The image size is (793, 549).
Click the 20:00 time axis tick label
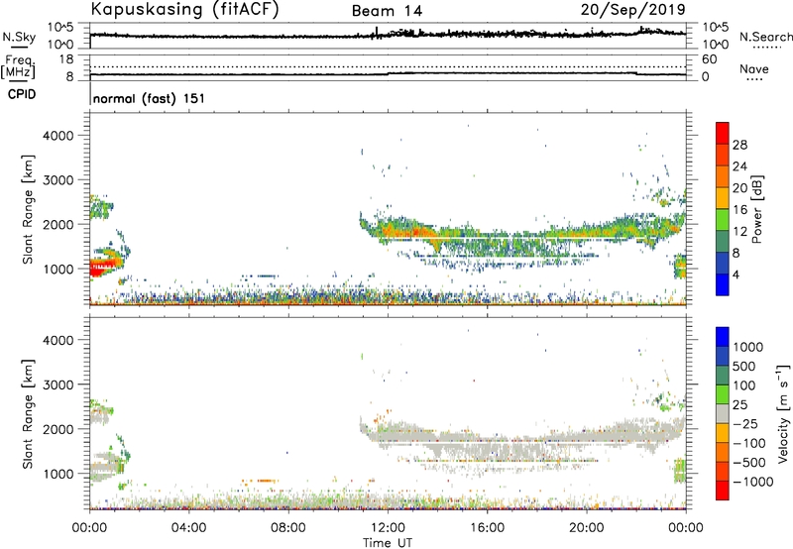tap(587, 528)
